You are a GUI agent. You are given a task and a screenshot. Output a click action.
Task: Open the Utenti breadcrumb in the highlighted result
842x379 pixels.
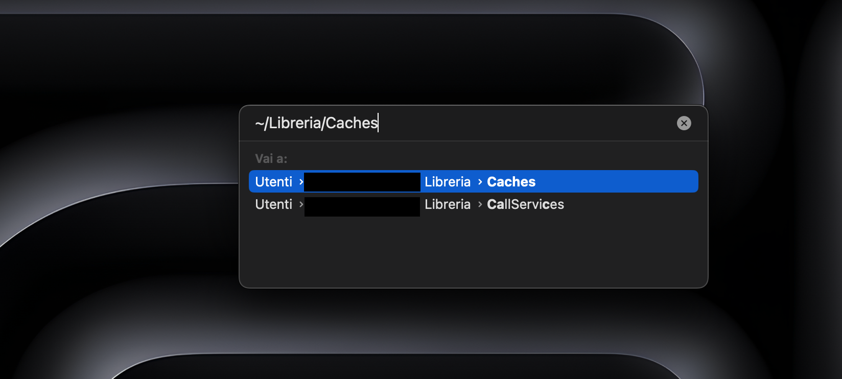pos(274,181)
